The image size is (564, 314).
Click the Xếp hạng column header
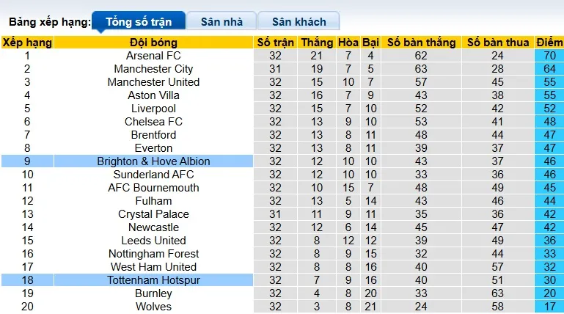click(x=27, y=43)
